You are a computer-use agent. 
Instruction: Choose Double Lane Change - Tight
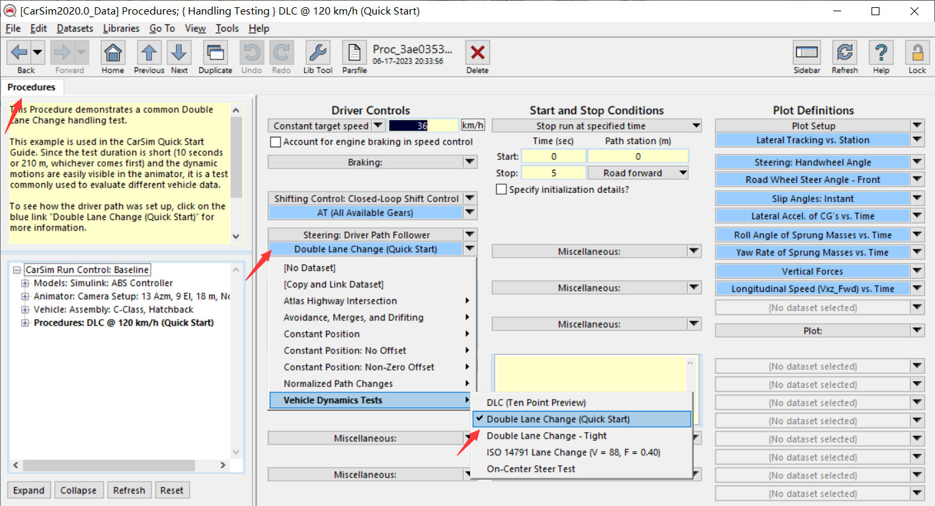tap(546, 435)
